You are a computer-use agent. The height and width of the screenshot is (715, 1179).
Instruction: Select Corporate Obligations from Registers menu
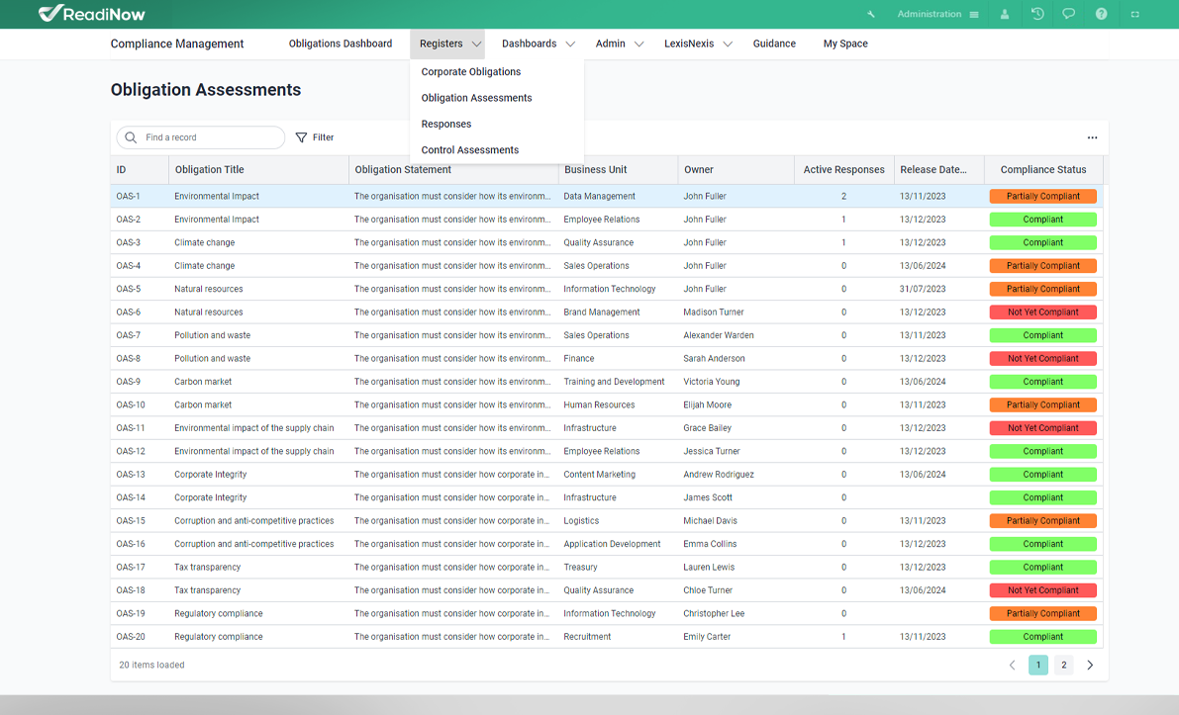[x=470, y=72]
